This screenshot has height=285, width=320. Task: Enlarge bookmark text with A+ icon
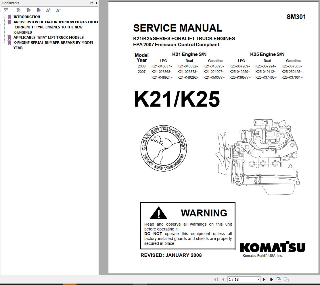[48, 10]
